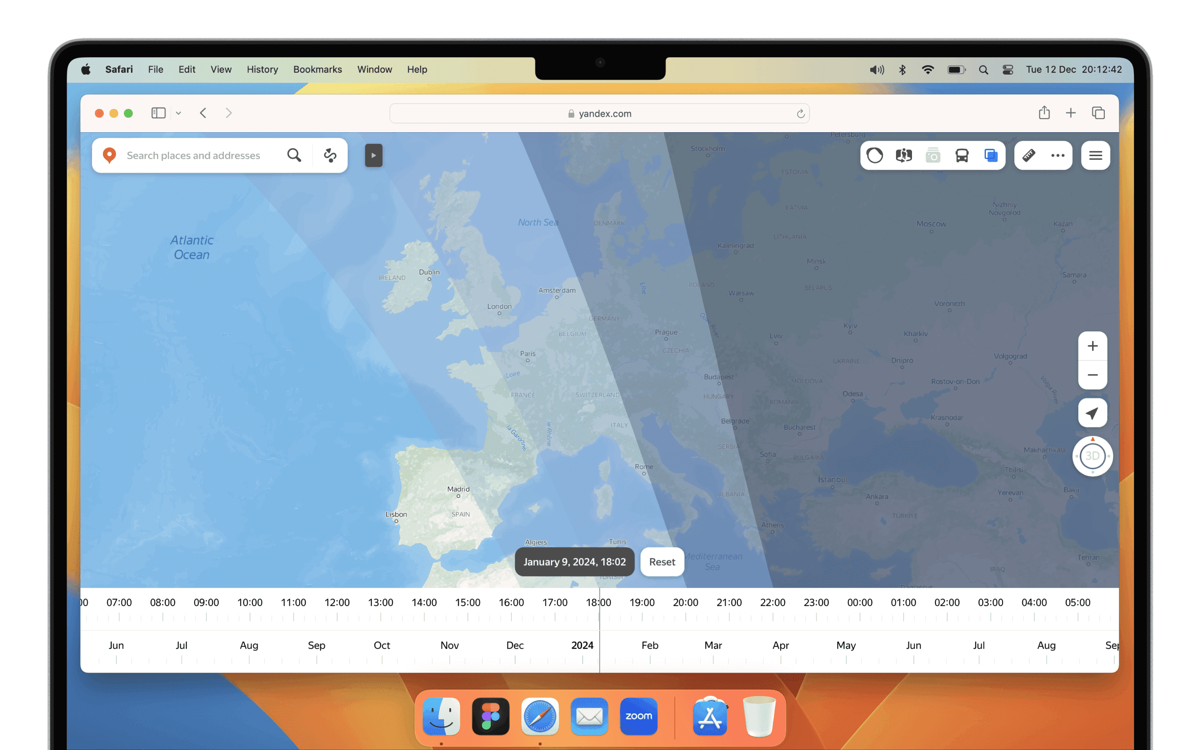Click the locate me arrow icon
Image resolution: width=1201 pixels, height=750 pixels.
tap(1092, 412)
